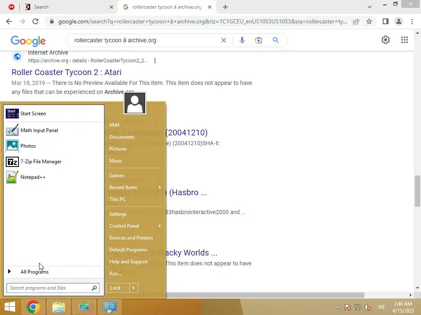Launch 7-Zip File Manager
Image resolution: width=421 pixels, height=315 pixels.
(x=54, y=162)
